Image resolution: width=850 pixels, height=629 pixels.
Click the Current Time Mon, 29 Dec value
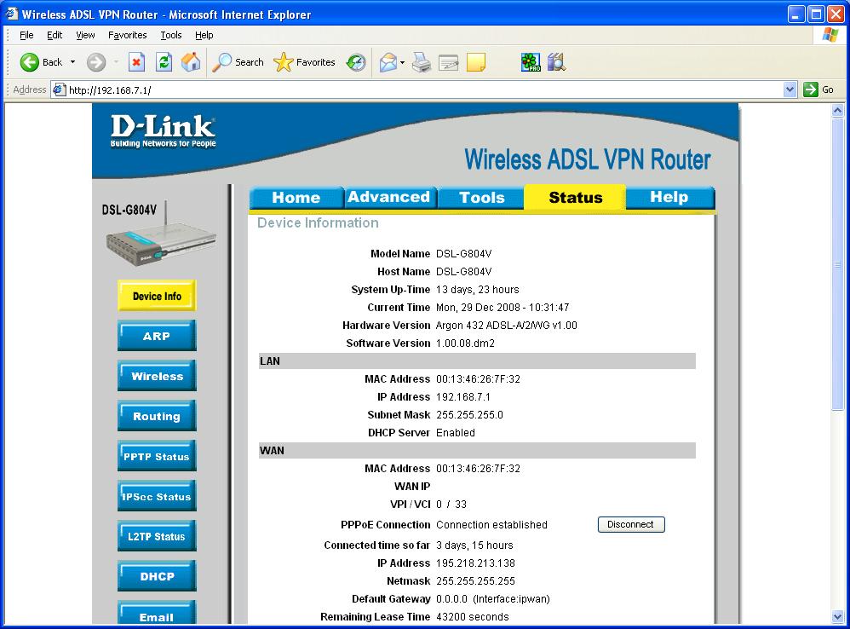point(503,307)
